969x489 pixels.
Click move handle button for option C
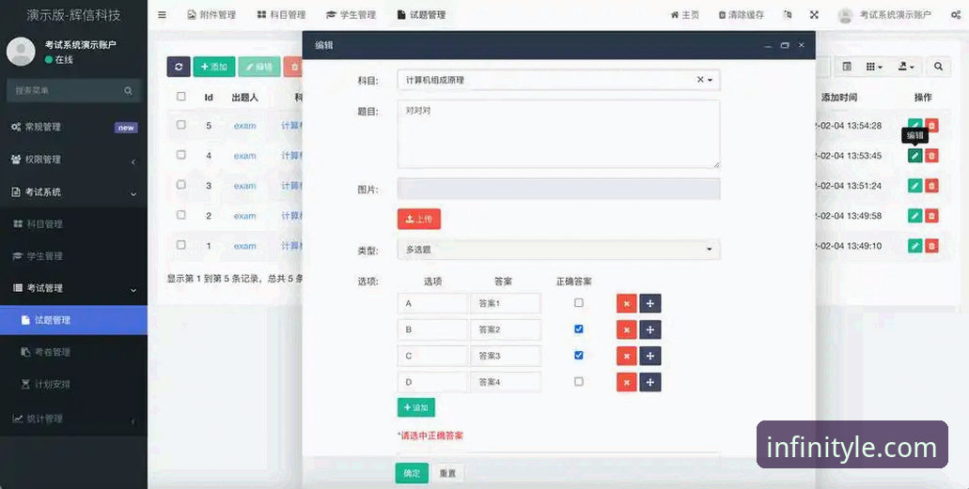point(650,357)
